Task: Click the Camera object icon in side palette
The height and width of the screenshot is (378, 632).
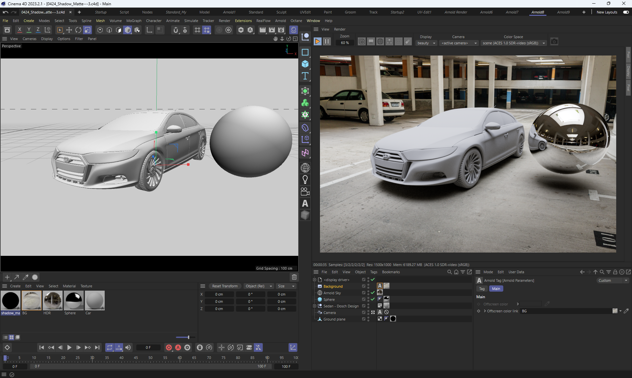Action: pyautogui.click(x=305, y=191)
